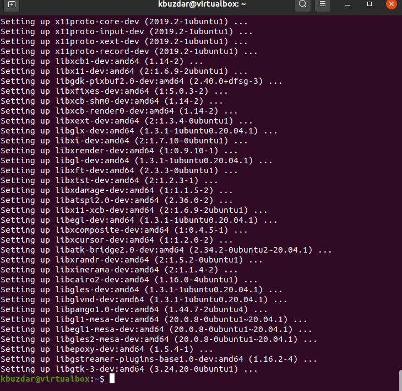Image resolution: width=402 pixels, height=391 pixels.
Task: Click the libgles2-mesa-dev line
Action: 159,339
